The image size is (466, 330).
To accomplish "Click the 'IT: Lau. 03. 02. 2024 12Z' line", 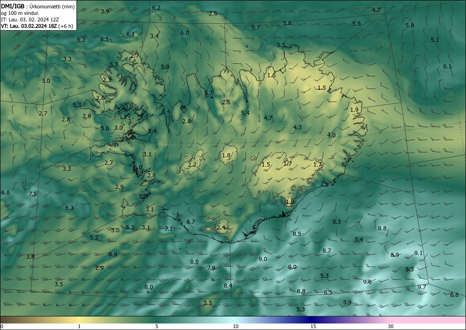I will [x=30, y=20].
